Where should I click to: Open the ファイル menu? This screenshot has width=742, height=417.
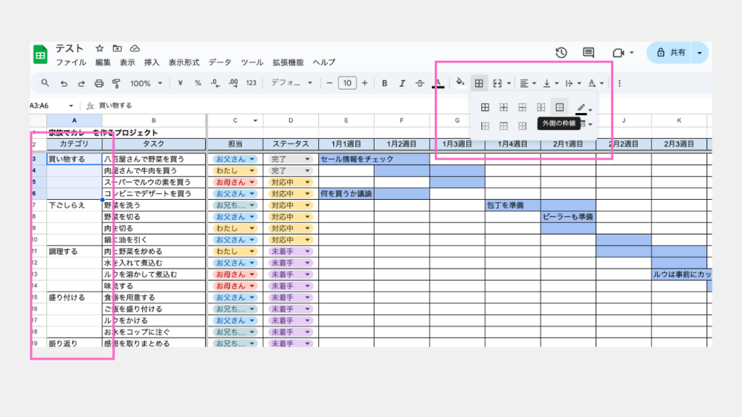[70, 63]
